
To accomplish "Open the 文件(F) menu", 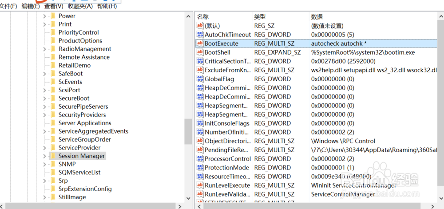I will (8, 6).
